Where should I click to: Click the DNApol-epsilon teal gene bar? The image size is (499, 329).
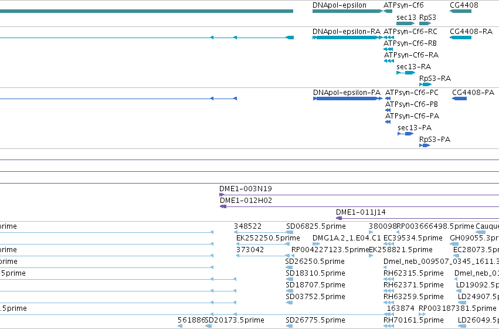[x=348, y=11]
